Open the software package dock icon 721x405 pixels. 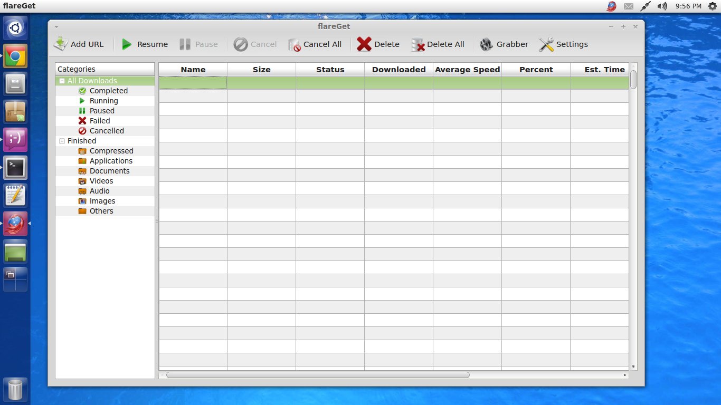[16, 112]
